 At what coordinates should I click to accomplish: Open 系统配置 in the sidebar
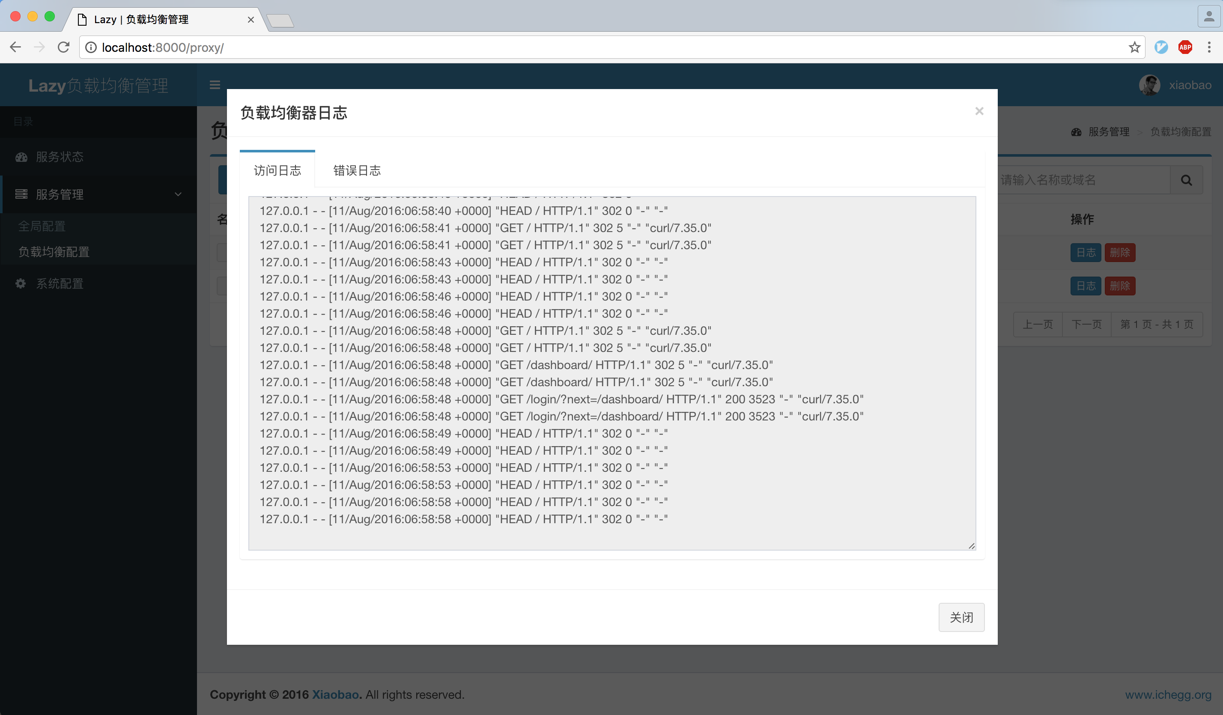click(98, 283)
